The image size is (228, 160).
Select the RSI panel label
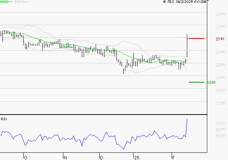[x=4, y=119]
